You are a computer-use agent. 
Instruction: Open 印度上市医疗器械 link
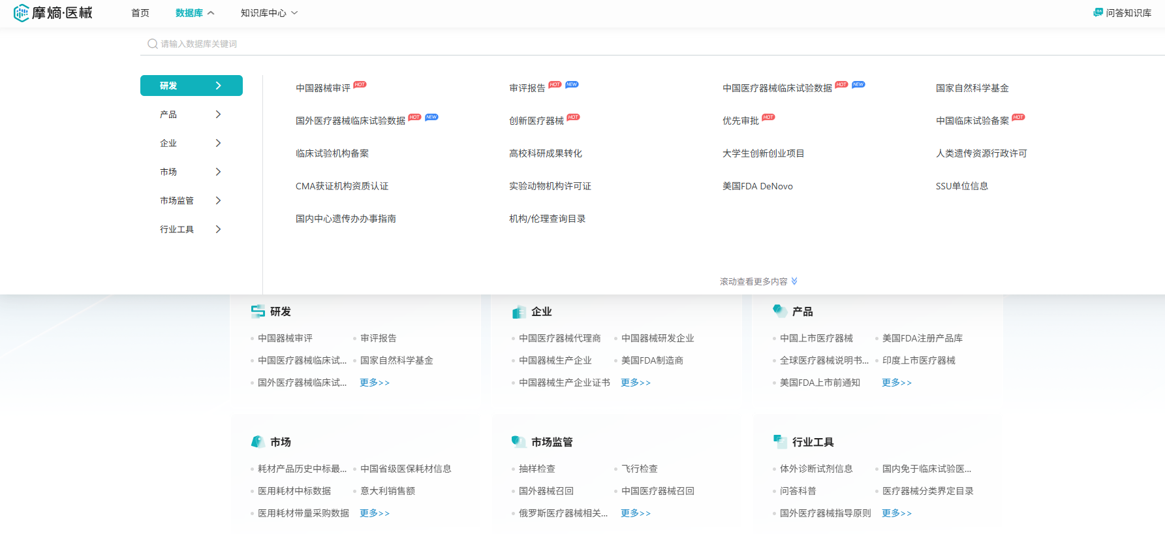(919, 360)
